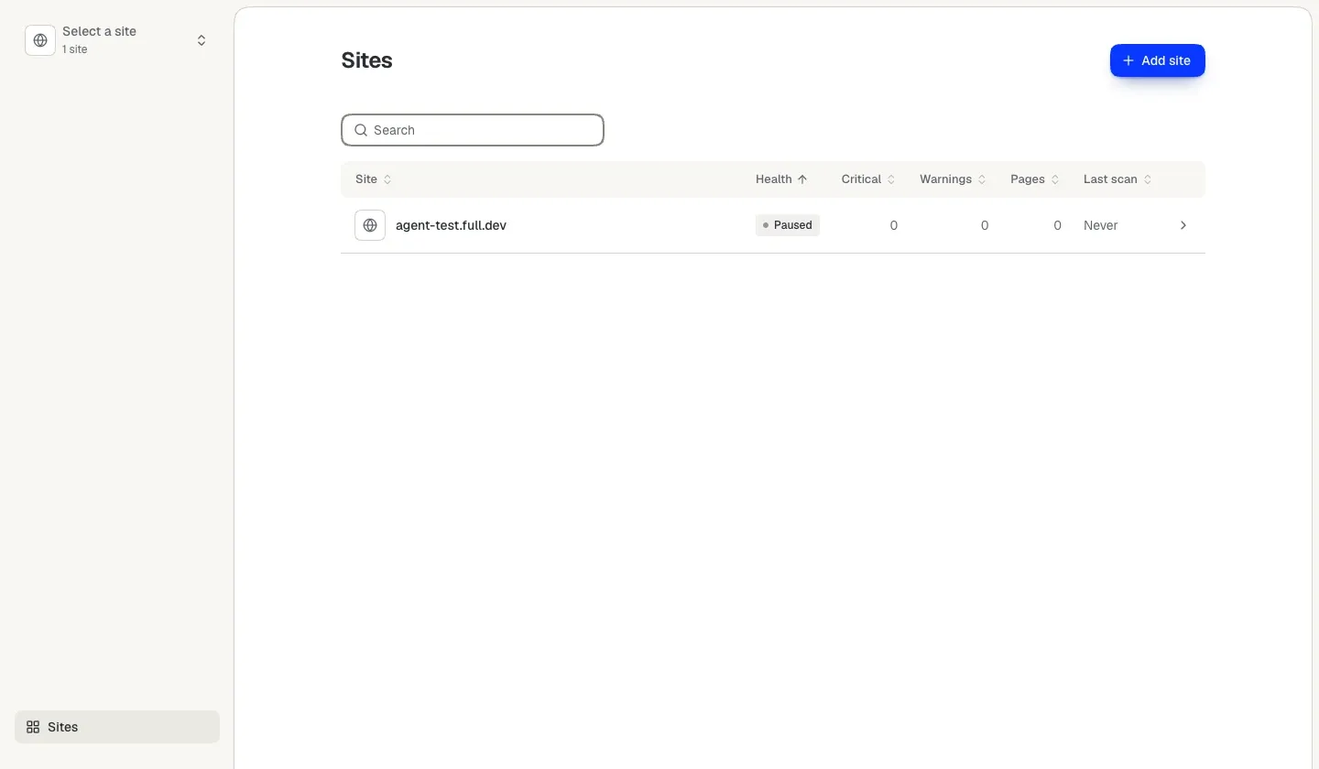
Task: Sort by the Warnings column header
Action: coord(954,179)
